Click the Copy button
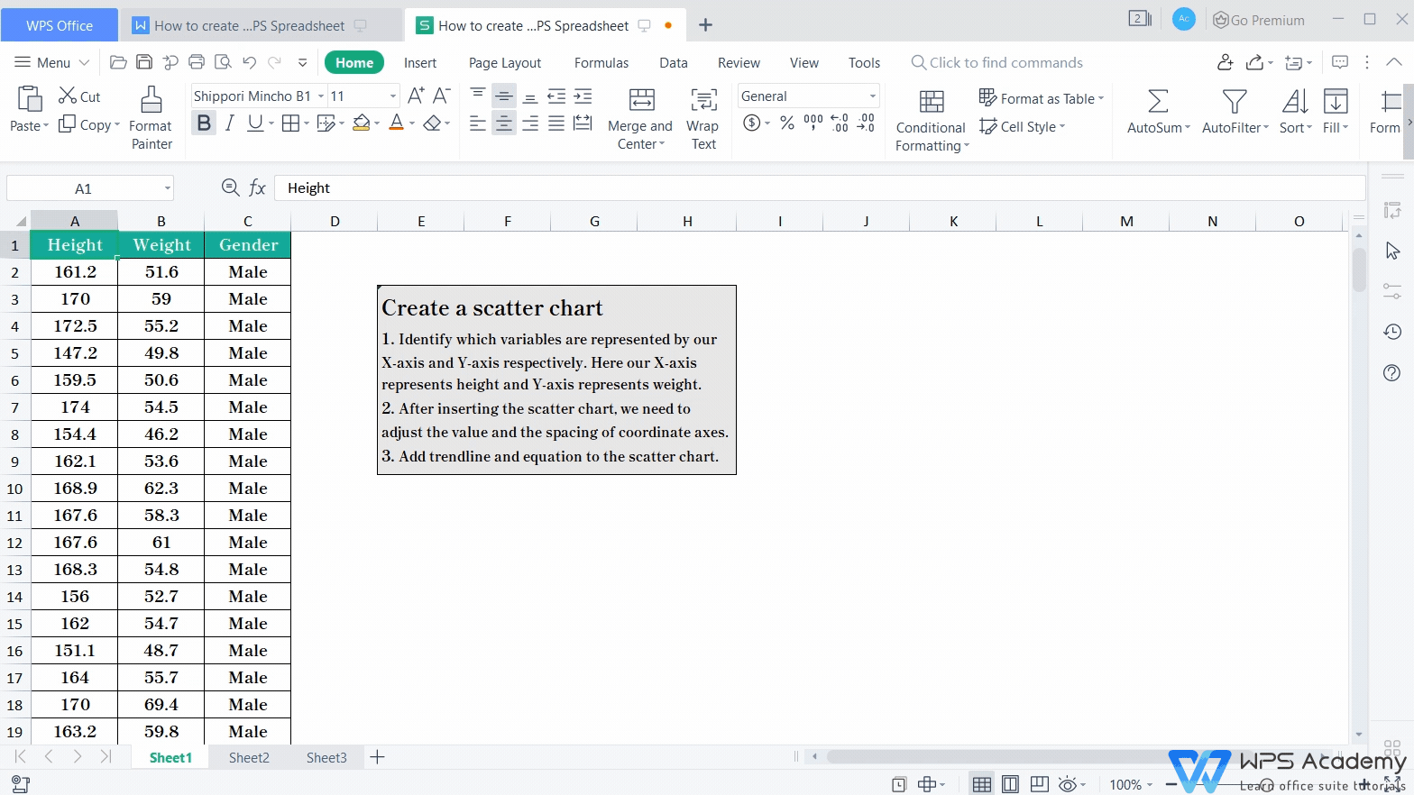The height and width of the screenshot is (795, 1414). tap(88, 125)
